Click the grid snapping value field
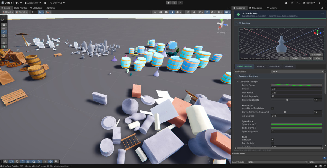Screen dimensions: 327x168 (x=34, y=12)
